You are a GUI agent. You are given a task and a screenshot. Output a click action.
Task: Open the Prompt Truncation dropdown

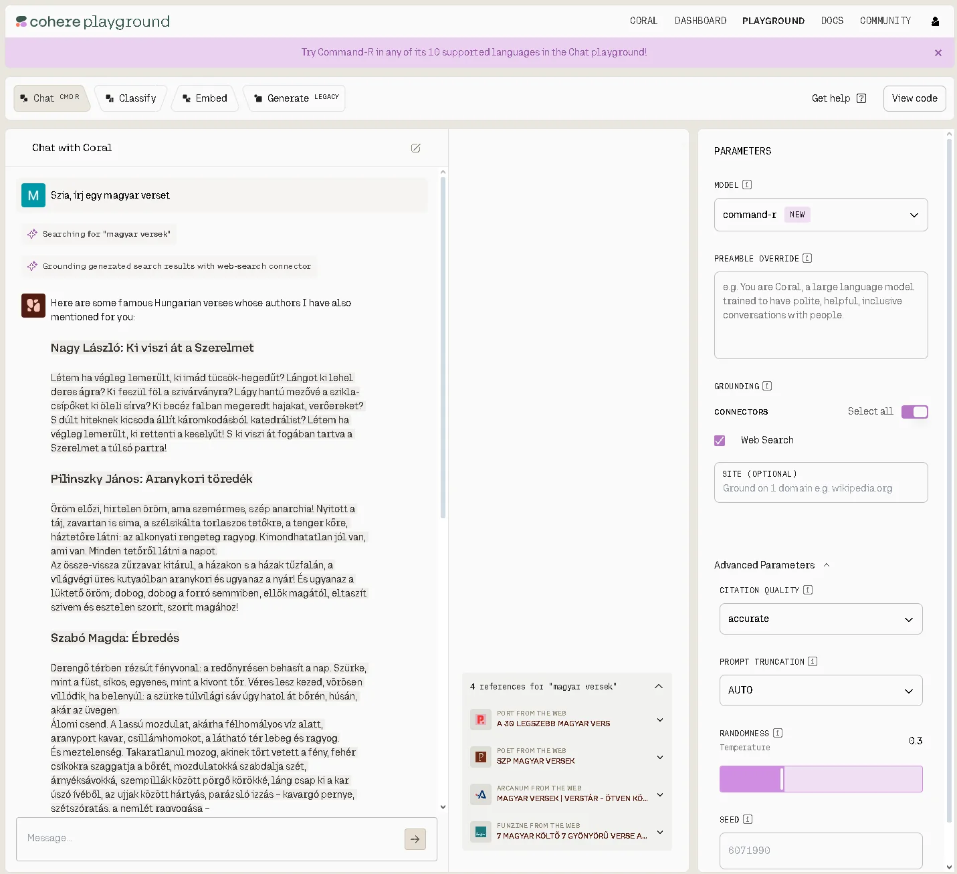pyautogui.click(x=821, y=690)
